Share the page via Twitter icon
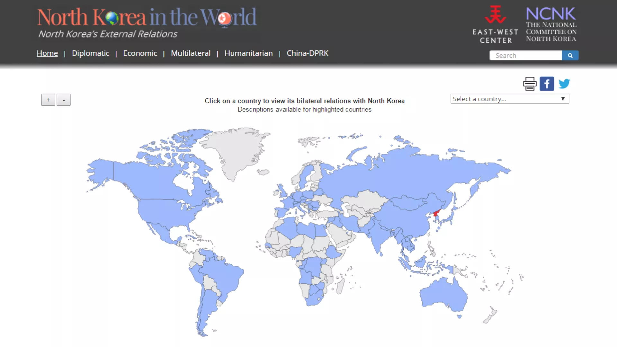 tap(564, 84)
